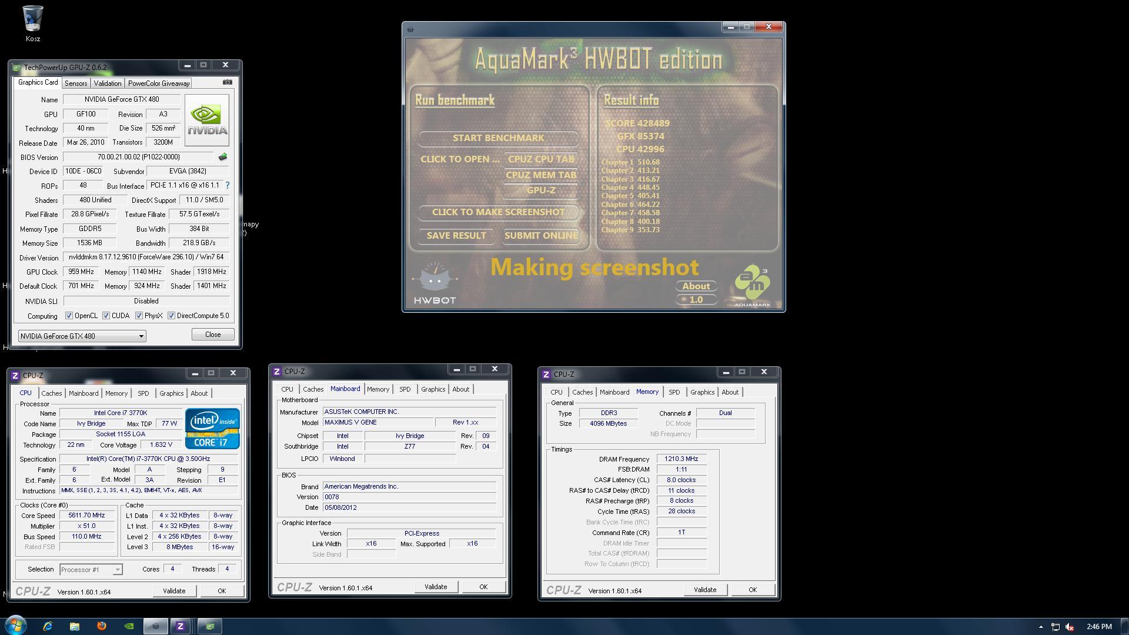Click the Chapter 1 510.68 result line
This screenshot has width=1129, height=635.
(x=630, y=162)
